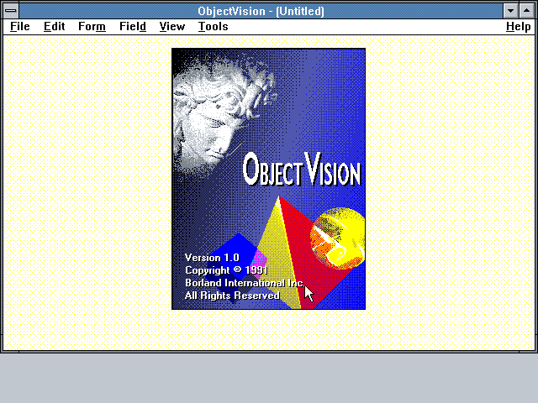This screenshot has height=403, width=538.
Task: Open the Field menu
Action: pos(133,26)
